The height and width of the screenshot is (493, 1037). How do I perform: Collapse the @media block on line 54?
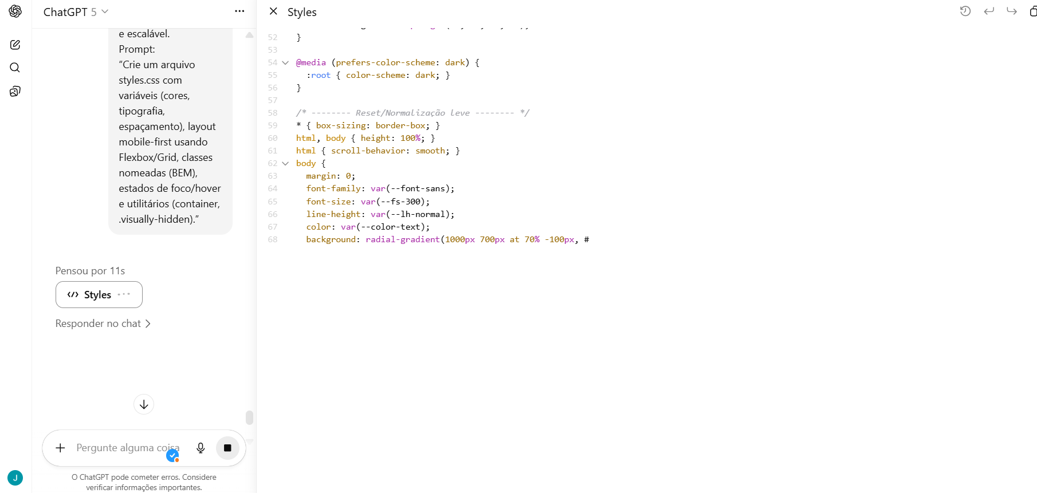tap(285, 62)
